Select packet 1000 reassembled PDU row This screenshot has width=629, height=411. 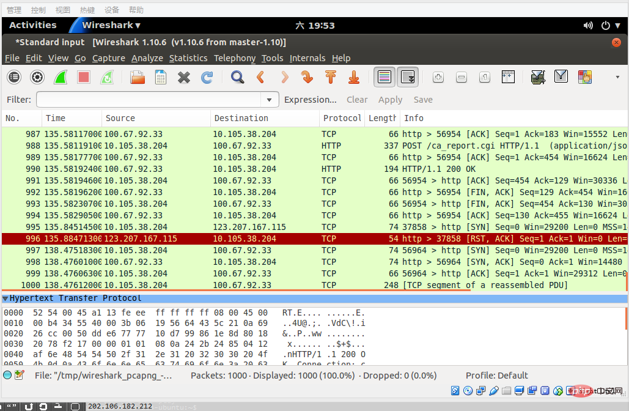click(314, 285)
